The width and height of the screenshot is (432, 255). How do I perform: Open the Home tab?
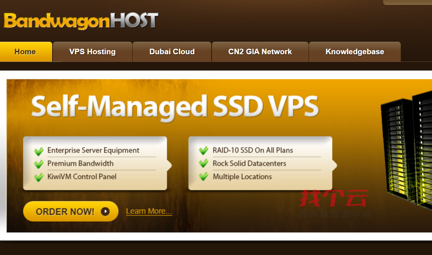[26, 52]
